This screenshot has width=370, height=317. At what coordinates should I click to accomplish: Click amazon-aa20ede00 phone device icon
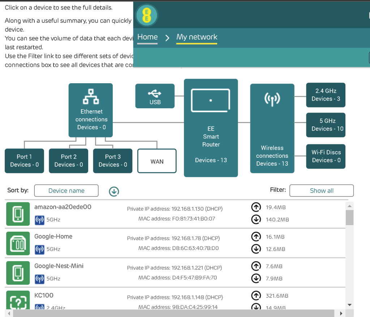coord(18,214)
